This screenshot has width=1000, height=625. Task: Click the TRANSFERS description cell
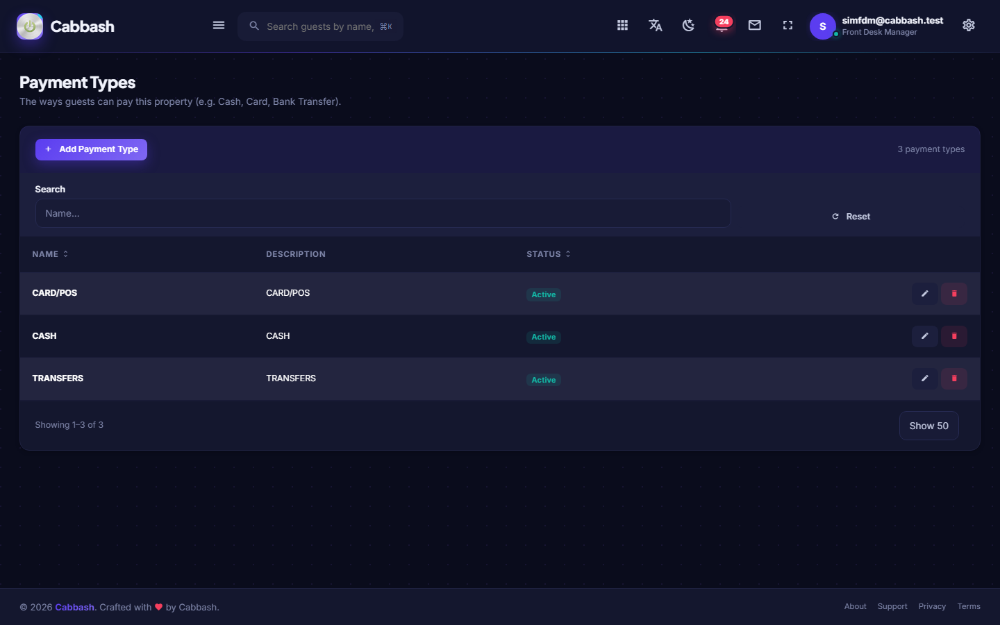pyautogui.click(x=291, y=378)
